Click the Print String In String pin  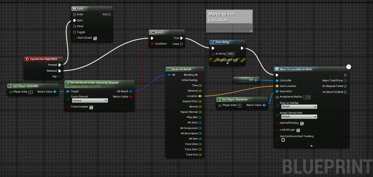(x=213, y=54)
